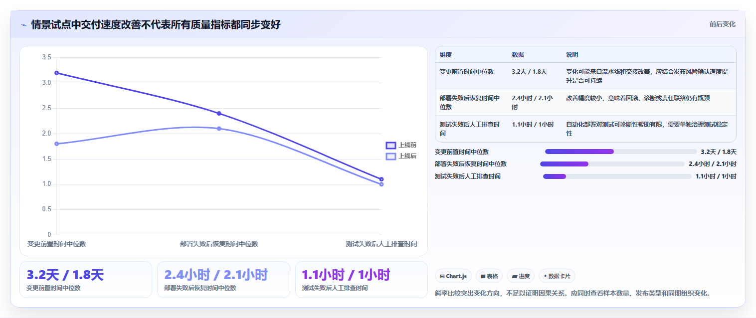Click the large 2.4小时 / 2.1小时 stat value

[x=216, y=275]
